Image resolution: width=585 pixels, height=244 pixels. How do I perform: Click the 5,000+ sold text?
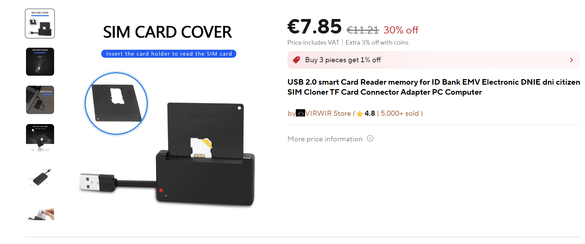(x=399, y=113)
